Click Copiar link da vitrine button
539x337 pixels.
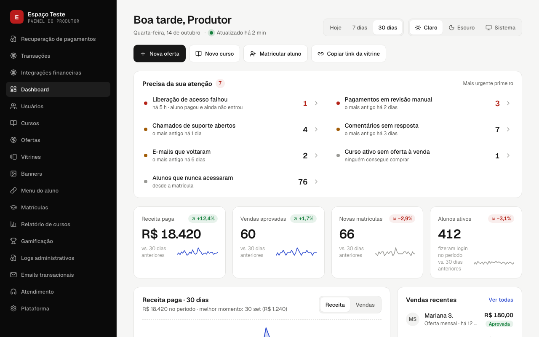click(x=349, y=53)
